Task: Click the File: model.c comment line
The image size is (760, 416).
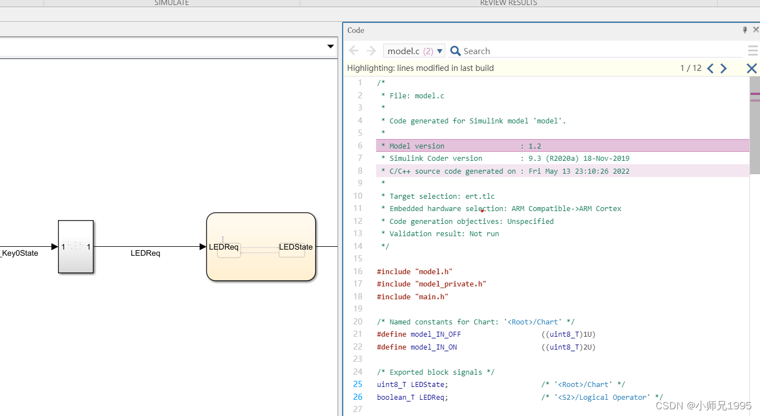Action: (412, 95)
